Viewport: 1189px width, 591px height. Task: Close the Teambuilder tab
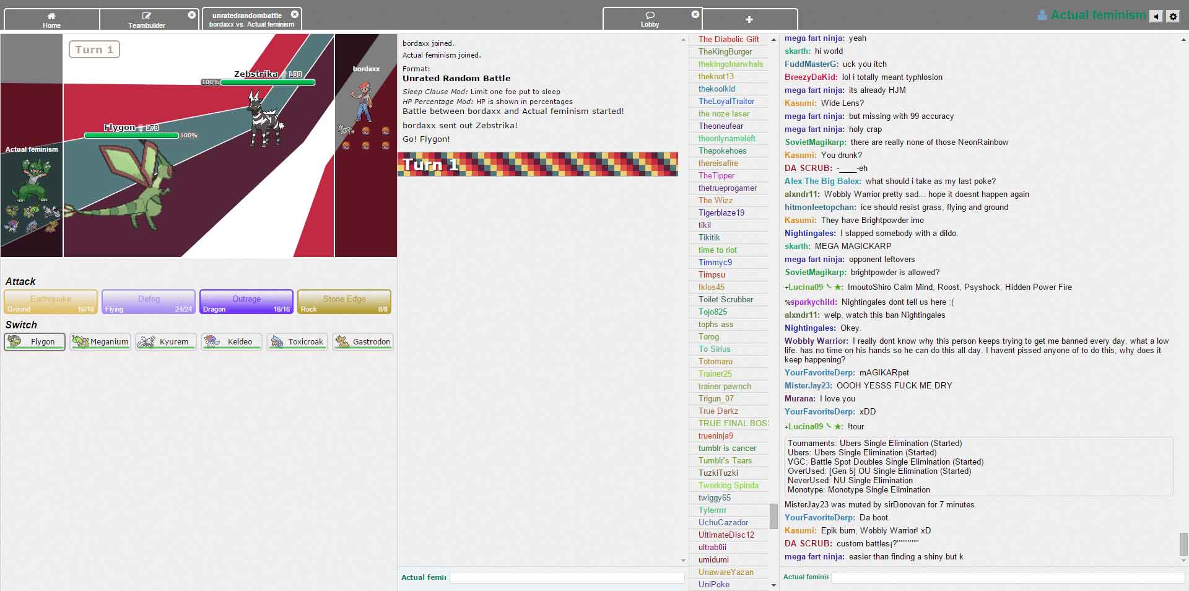point(192,15)
